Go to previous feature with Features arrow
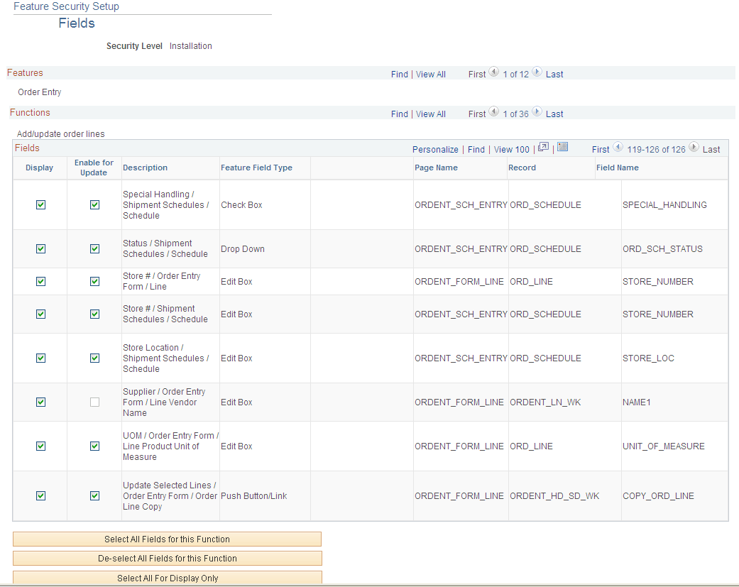 coord(493,72)
